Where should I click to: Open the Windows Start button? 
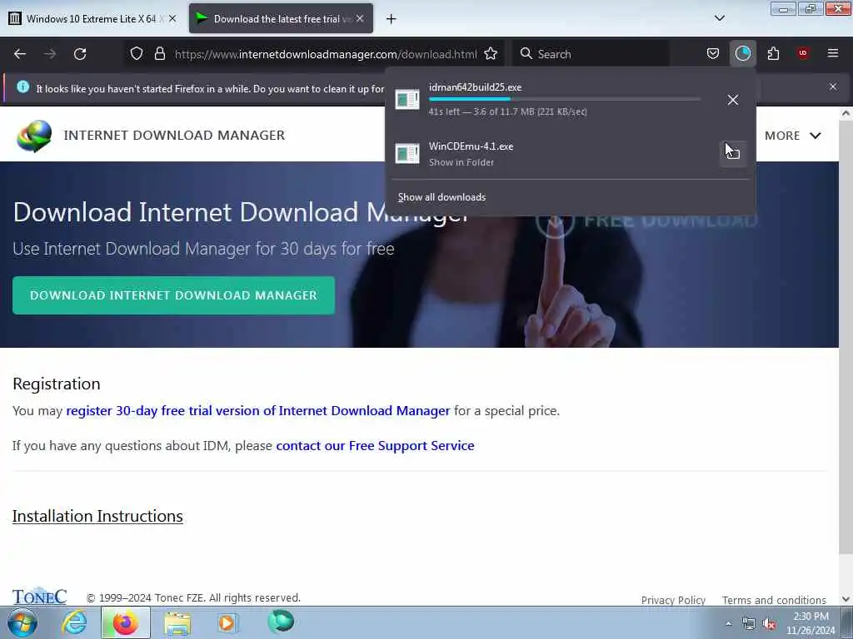coord(22,622)
